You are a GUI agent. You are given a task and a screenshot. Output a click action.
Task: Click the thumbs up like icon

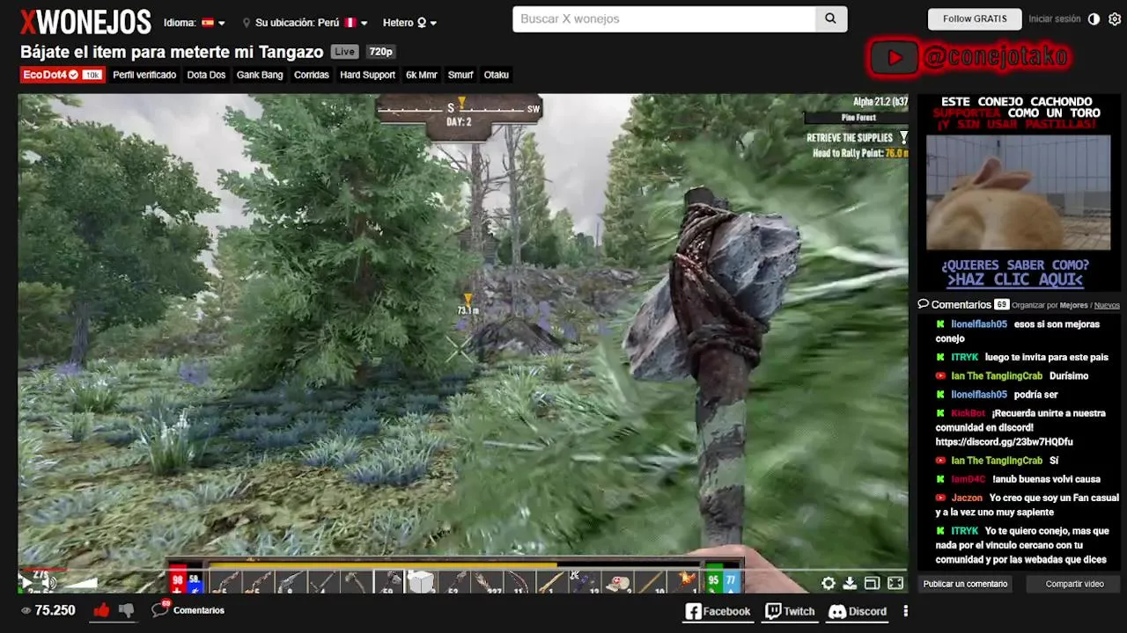(101, 610)
